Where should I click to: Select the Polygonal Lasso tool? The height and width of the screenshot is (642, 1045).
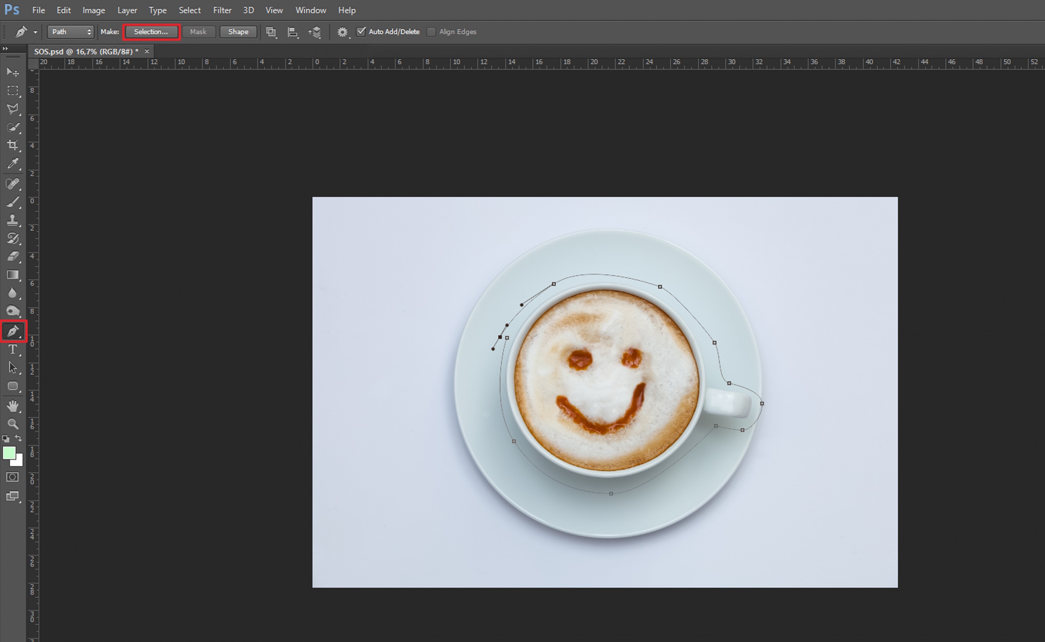click(x=13, y=109)
